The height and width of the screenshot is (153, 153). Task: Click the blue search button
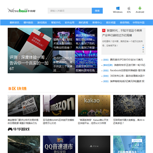click(x=97, y=11)
